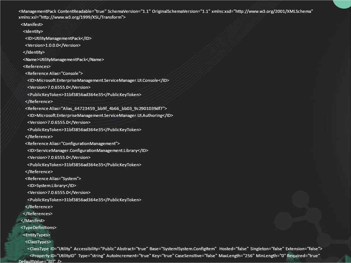Select the Reference Alias="ConfigurationManagement" line
Screen dimensions: 351x263
[x=72, y=144]
